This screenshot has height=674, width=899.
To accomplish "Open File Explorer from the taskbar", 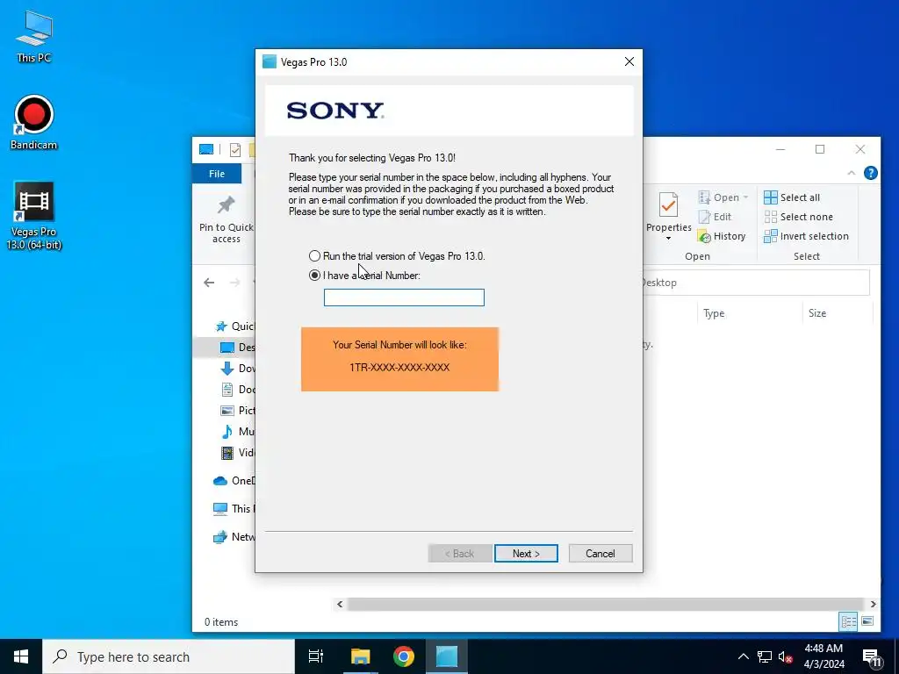I will (x=361, y=656).
